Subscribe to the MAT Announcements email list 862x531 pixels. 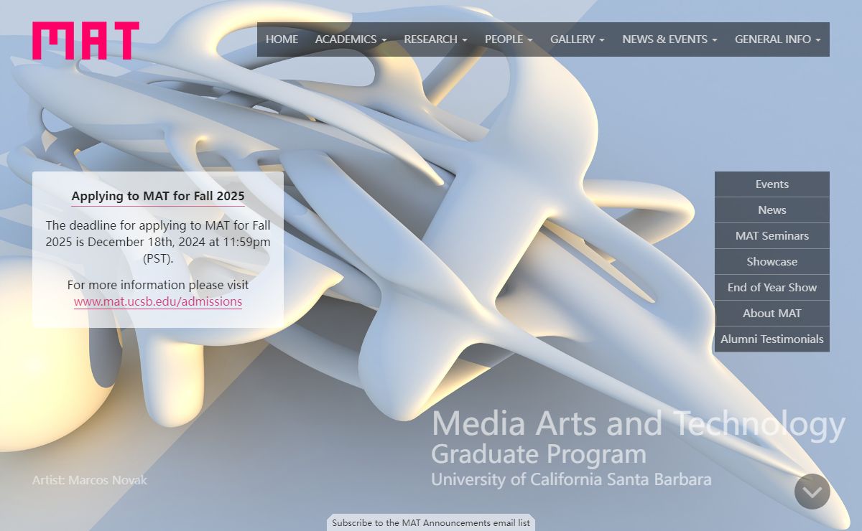click(x=431, y=522)
